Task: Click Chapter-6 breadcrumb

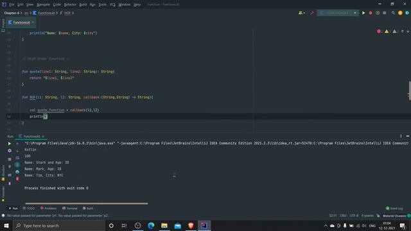Action: (12, 13)
